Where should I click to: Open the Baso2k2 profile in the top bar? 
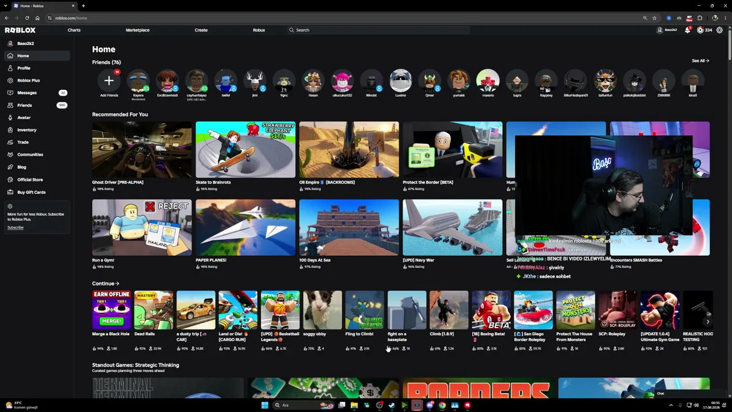[667, 30]
